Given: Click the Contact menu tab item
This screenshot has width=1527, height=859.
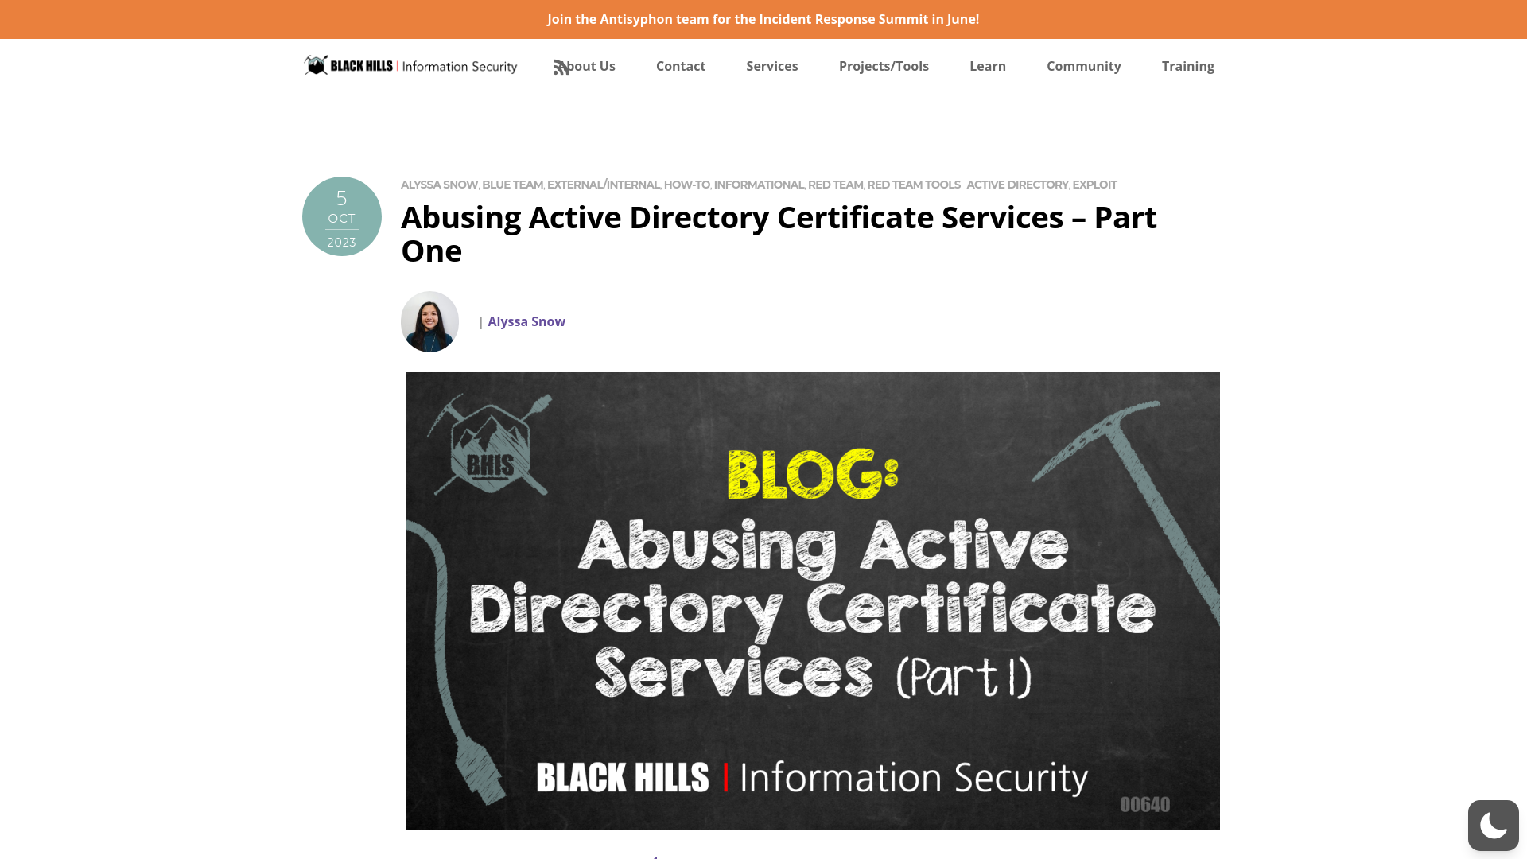Looking at the screenshot, I should point(680,65).
